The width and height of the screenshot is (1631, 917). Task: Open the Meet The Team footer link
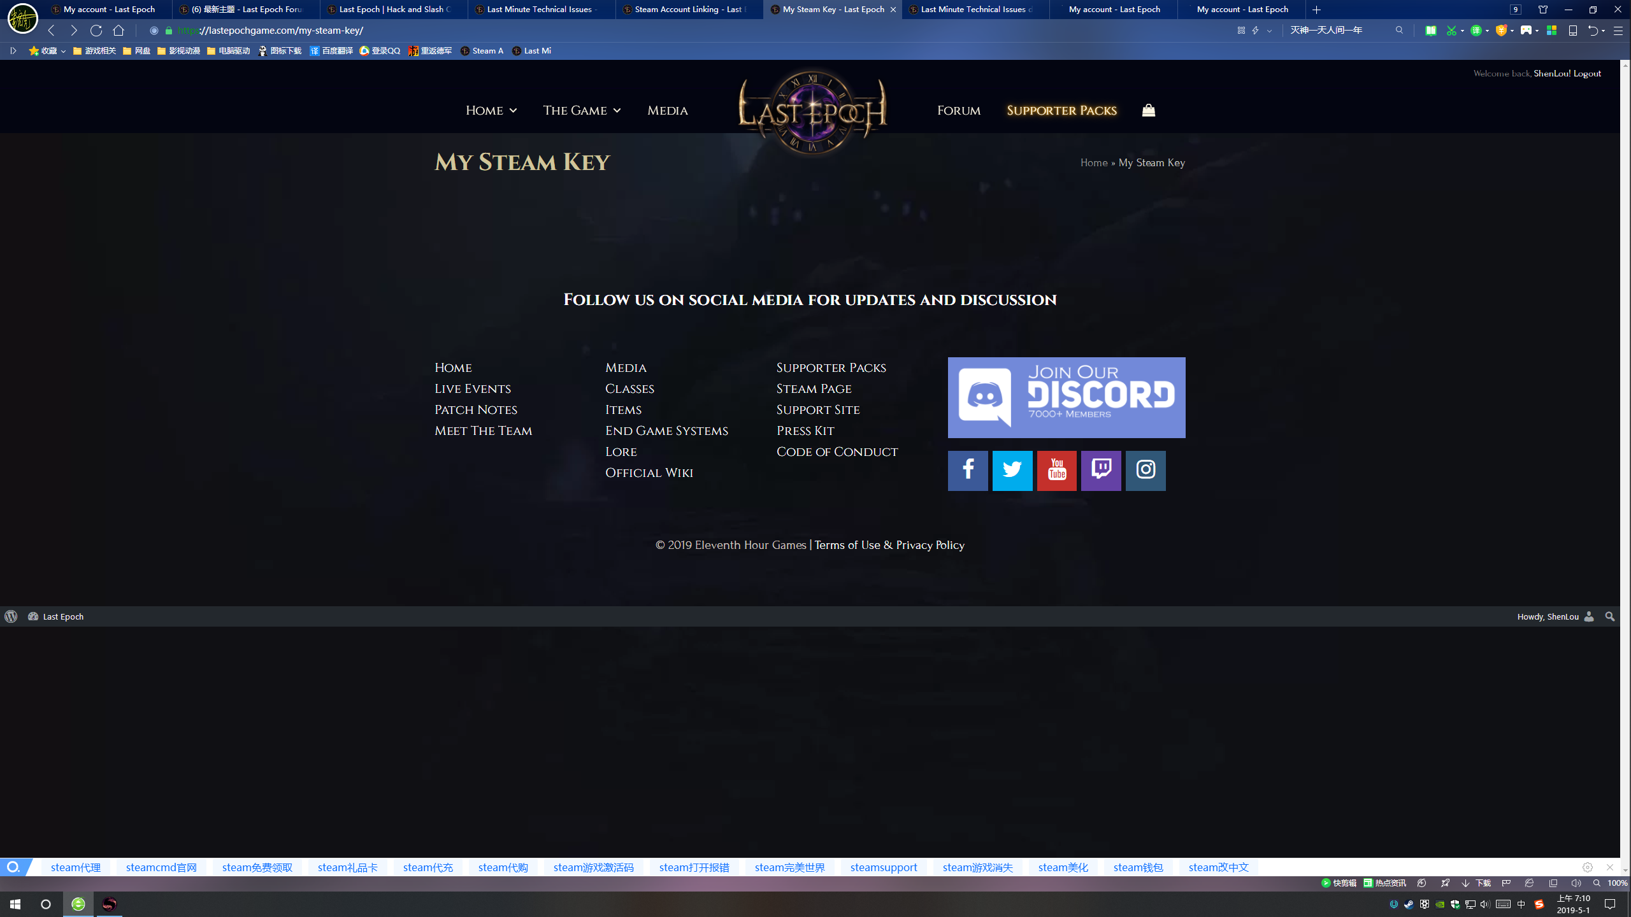(x=483, y=430)
